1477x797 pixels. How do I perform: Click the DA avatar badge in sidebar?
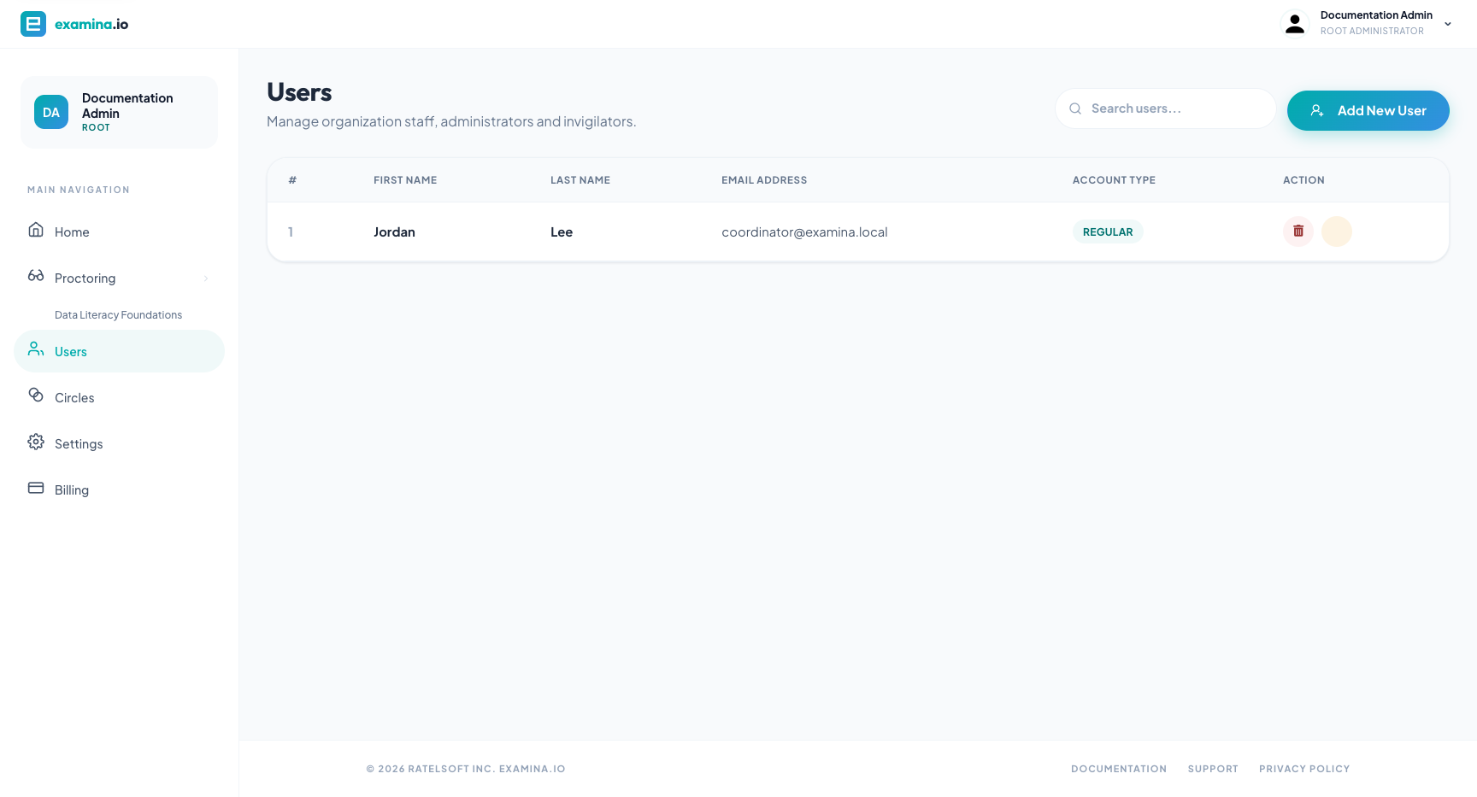[x=51, y=112]
